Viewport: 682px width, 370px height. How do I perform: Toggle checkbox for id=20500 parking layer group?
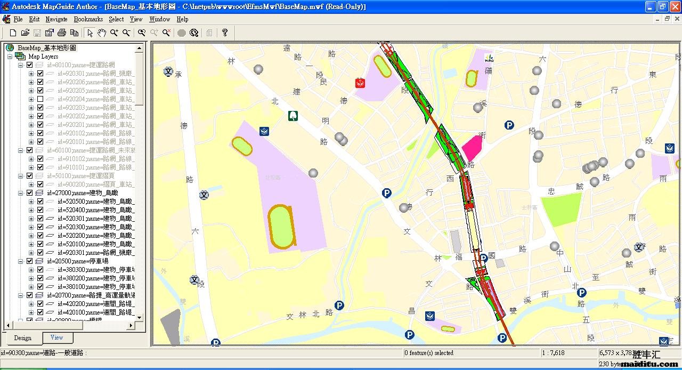coord(30,261)
